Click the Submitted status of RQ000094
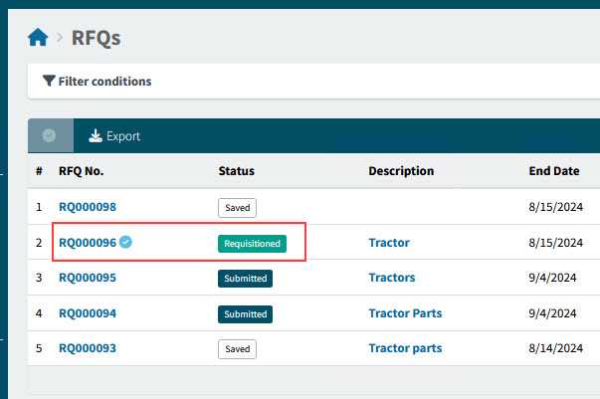 [x=246, y=314]
